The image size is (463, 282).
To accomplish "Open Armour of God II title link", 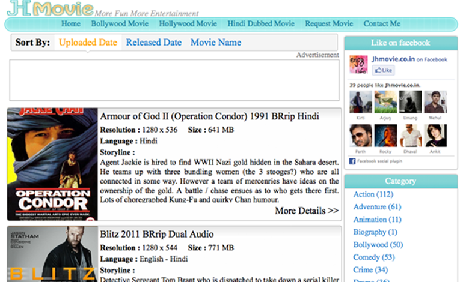I will (209, 116).
